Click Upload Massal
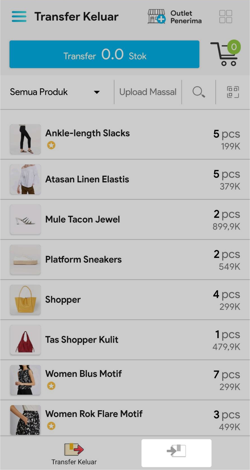Image resolution: width=250 pixels, height=470 pixels. point(148,92)
